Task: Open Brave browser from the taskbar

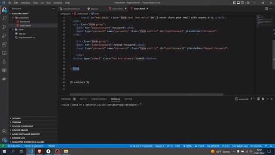Action: click(40, 151)
